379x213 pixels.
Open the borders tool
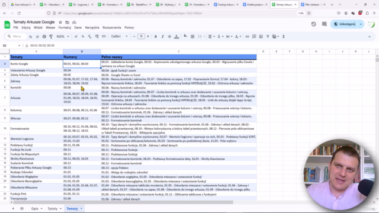(192, 37)
